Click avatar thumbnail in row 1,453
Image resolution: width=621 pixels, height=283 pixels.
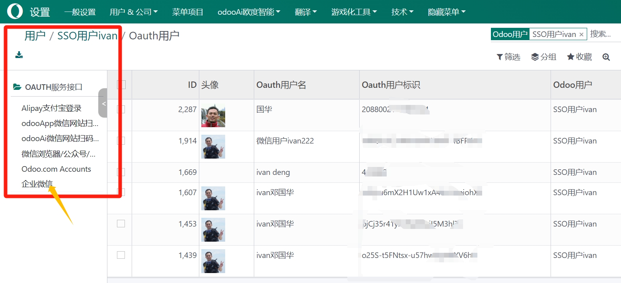point(213,230)
